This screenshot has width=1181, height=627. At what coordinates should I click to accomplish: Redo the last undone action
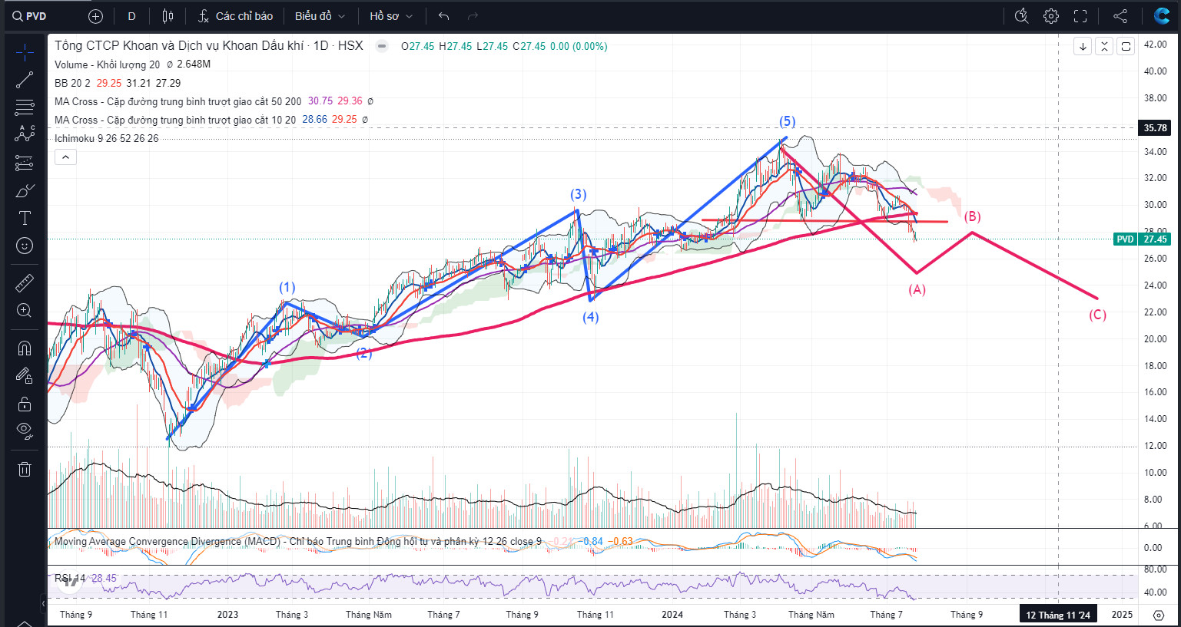(x=473, y=16)
